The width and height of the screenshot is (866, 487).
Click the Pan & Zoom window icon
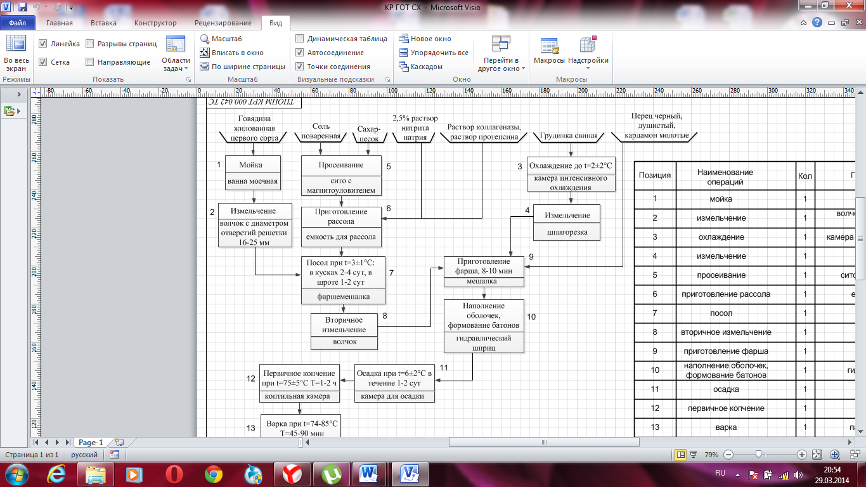(x=835, y=455)
